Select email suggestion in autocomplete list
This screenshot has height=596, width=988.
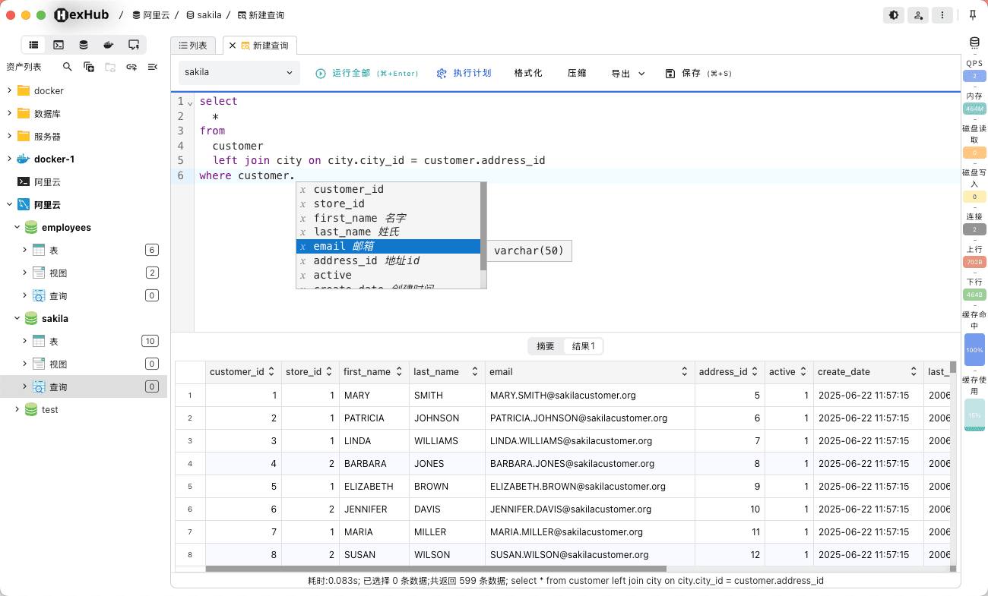(388, 247)
